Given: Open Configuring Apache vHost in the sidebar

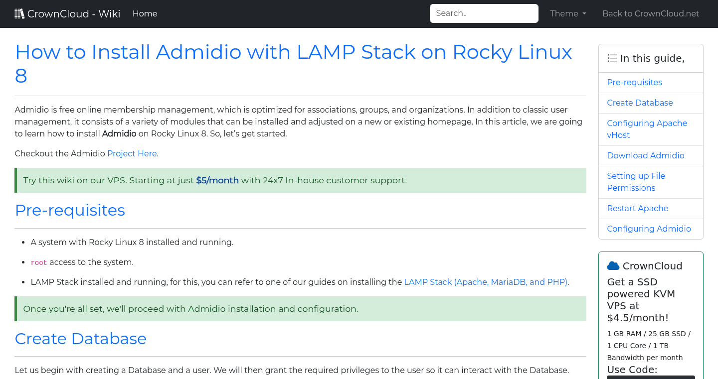Looking at the screenshot, I should pos(647,129).
